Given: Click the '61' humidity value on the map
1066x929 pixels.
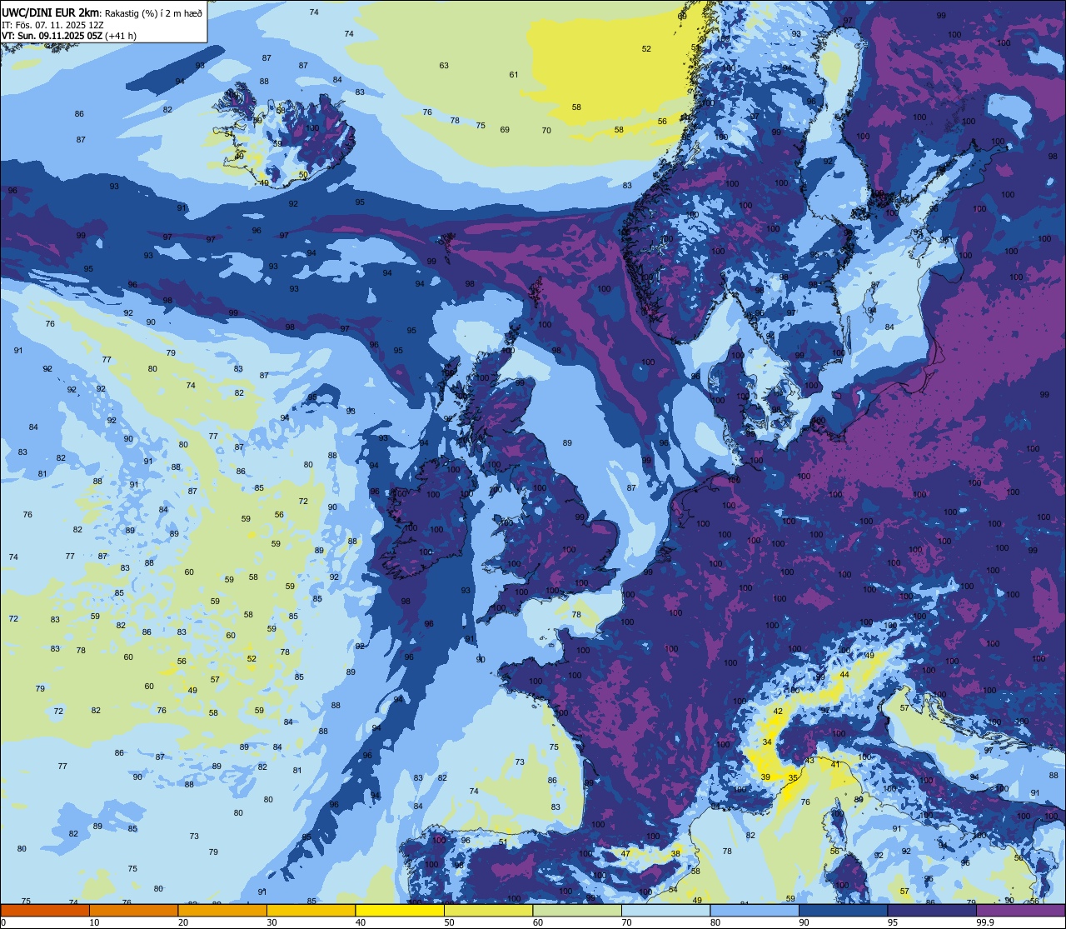Looking at the screenshot, I should point(514,75).
